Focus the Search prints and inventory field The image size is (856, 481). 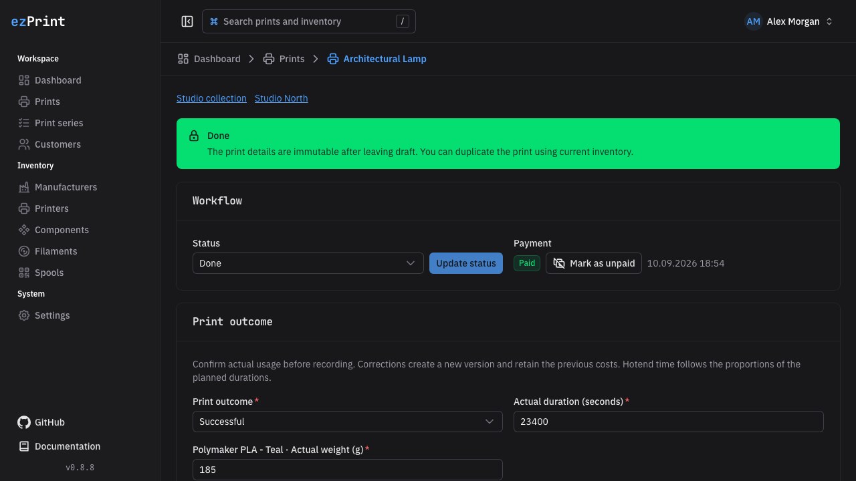coord(309,21)
